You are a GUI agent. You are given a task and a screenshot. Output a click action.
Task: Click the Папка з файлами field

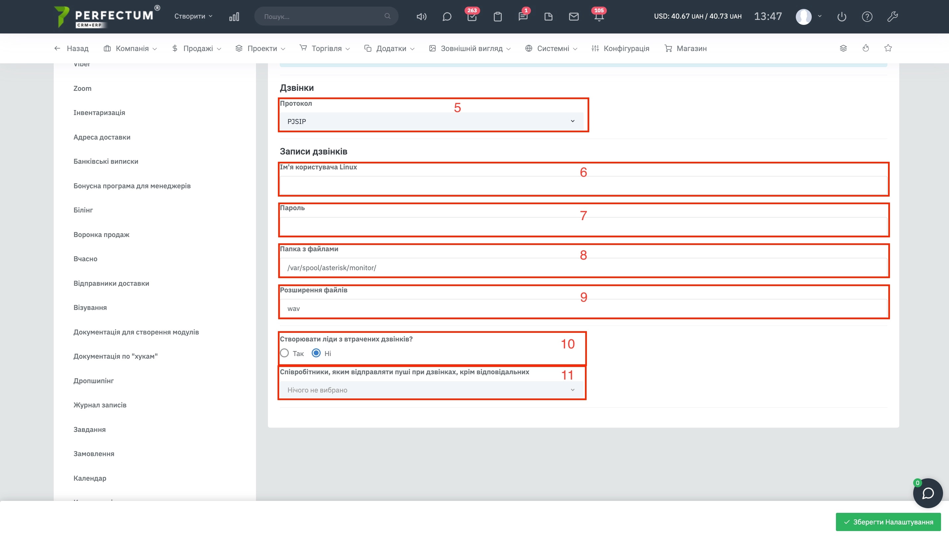coord(583,267)
